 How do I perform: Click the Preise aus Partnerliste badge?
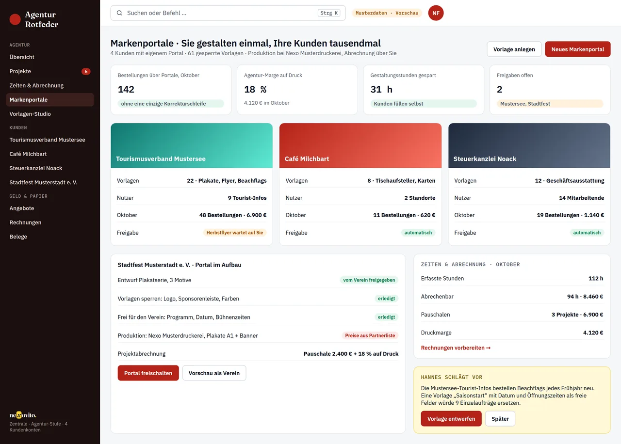(x=370, y=335)
